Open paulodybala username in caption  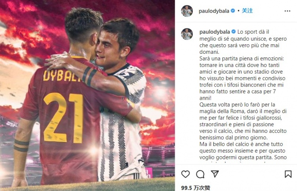215,32
